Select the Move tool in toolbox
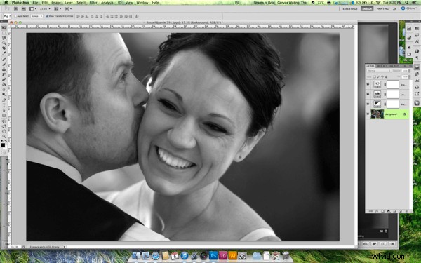421x263 pixels. click(x=4, y=28)
